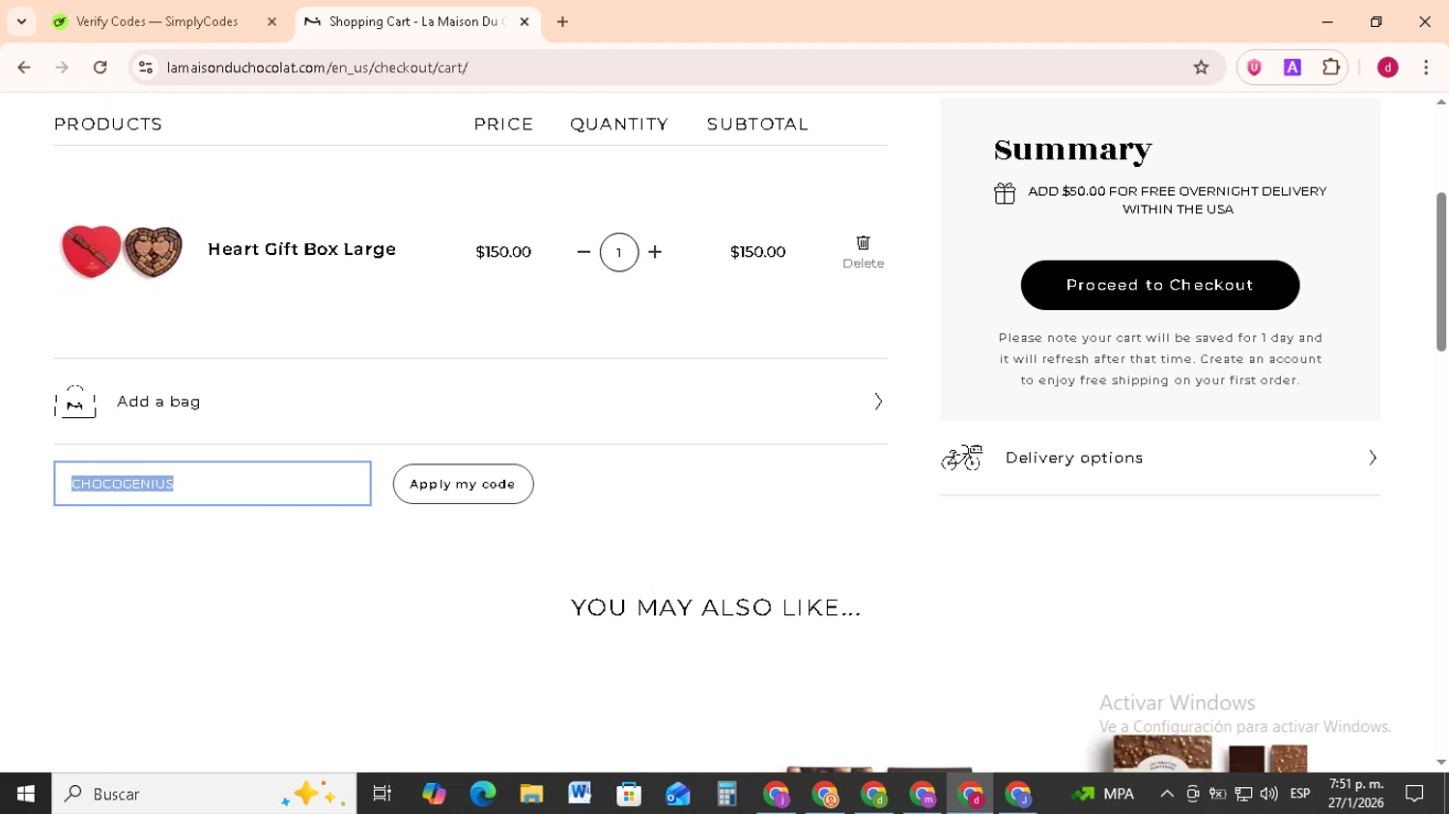Open Outlook from the taskbar
Image resolution: width=1449 pixels, height=814 pixels.
click(x=677, y=794)
